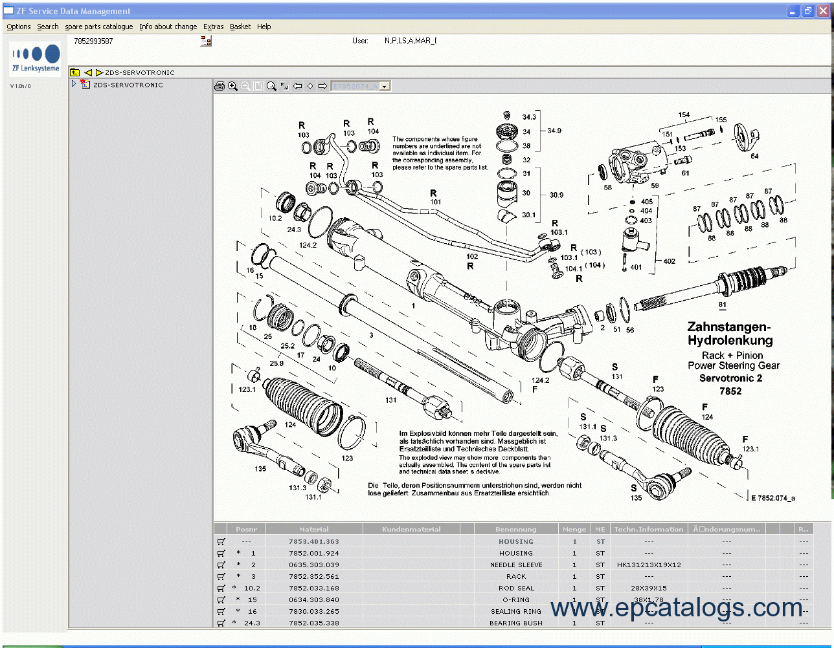Add NEEDLE SLEEVE row to basket
Viewport: 834px width, 648px height.
click(221, 565)
